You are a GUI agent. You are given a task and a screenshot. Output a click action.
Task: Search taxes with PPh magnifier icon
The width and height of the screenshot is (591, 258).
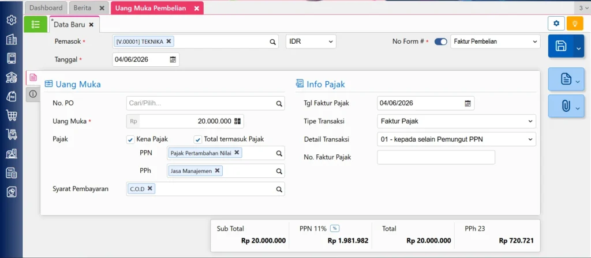(279, 171)
